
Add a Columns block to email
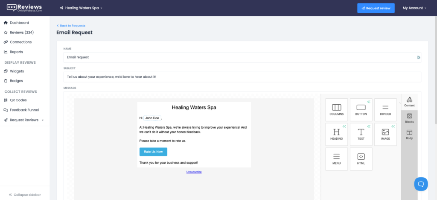336,110
